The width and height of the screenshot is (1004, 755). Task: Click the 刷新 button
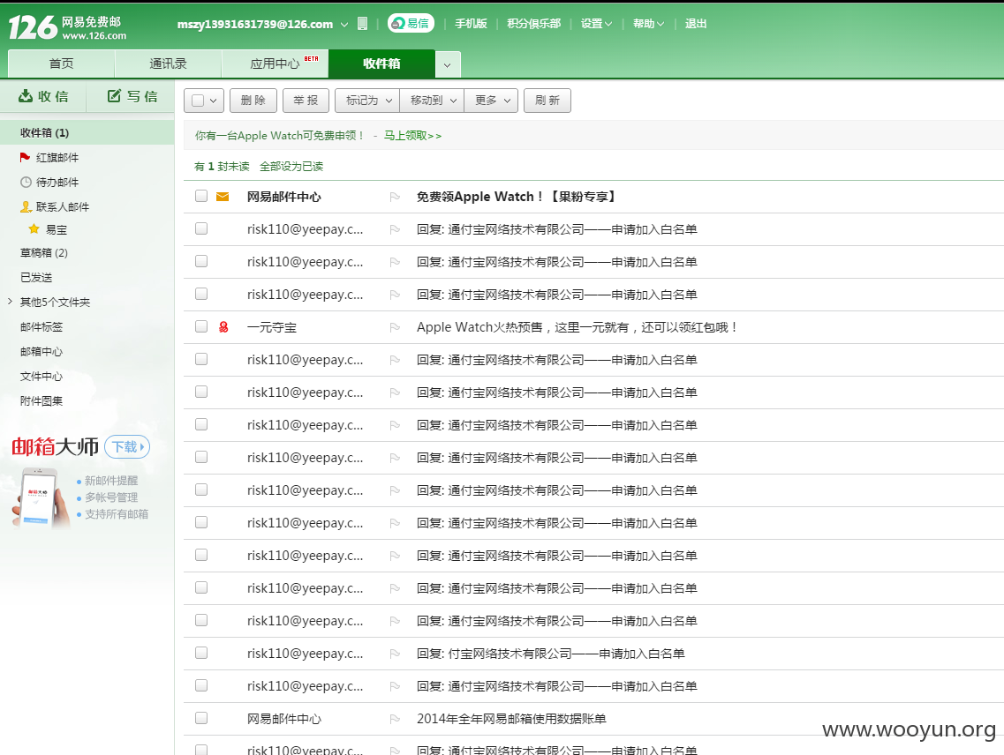click(x=547, y=101)
